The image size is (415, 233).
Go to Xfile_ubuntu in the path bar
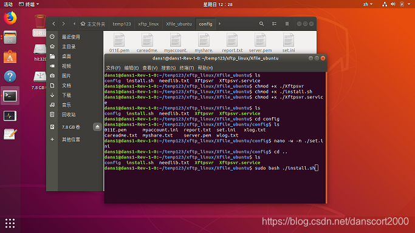[179, 24]
